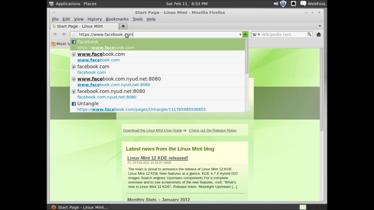Open the Download the Linux Mint User Guide link

point(153,130)
